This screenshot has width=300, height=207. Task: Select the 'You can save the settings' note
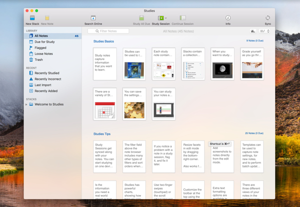coord(134,104)
